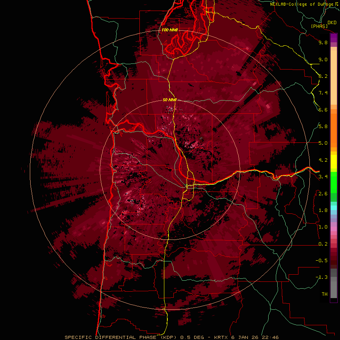Click the 50 NMI range ring label
The image size is (340, 340).
coord(170,100)
